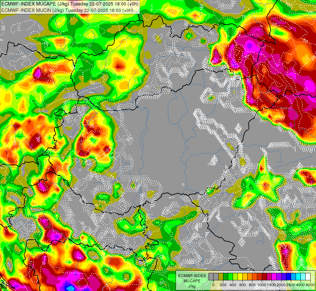Image resolution: width=316 pixels, height=291 pixels.
Task: Click the 600 value in the legend scale
Action: click(242, 285)
